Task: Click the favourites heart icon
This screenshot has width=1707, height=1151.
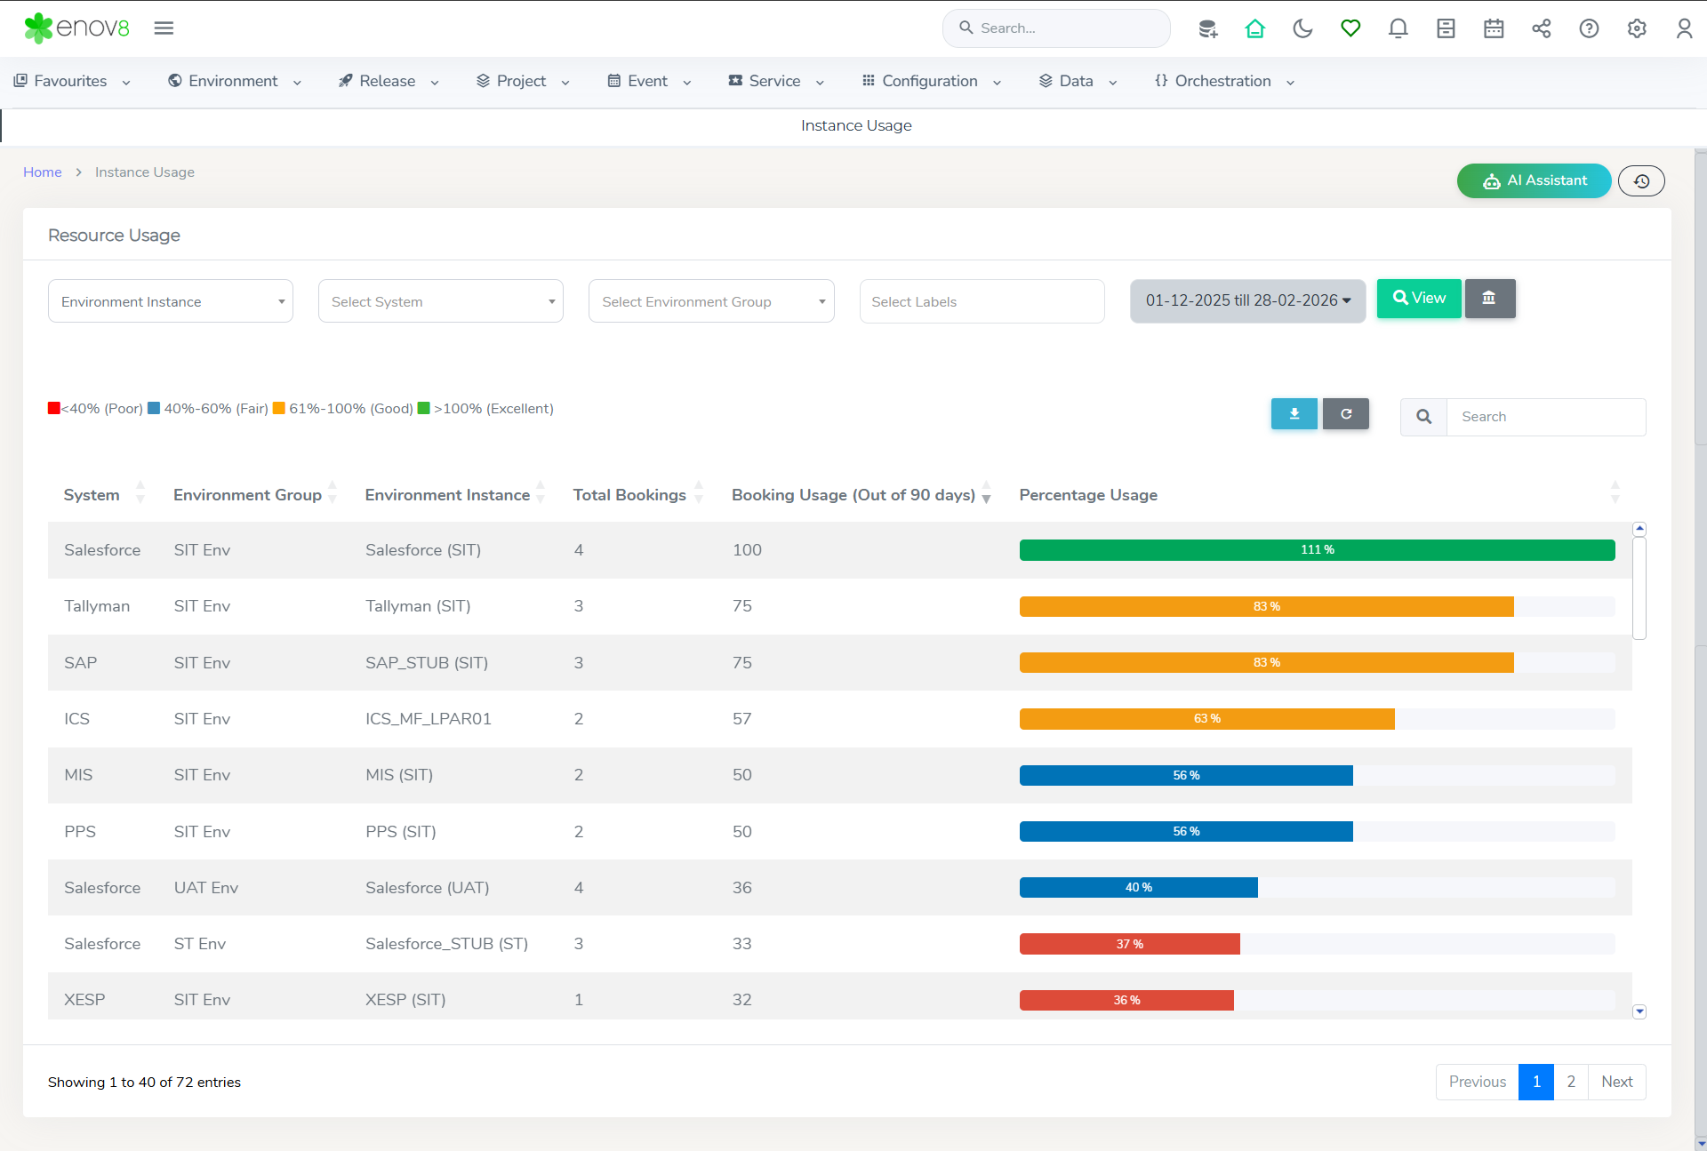Action: tap(1350, 28)
